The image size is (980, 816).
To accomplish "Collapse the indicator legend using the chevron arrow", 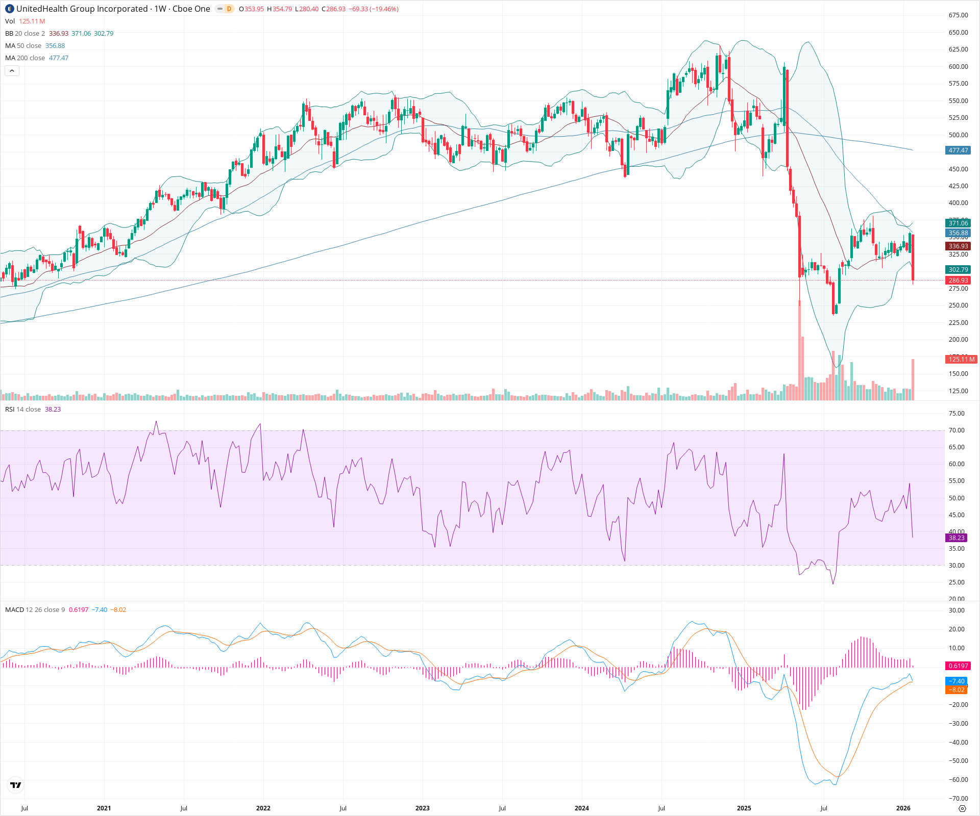I will 12,70.
